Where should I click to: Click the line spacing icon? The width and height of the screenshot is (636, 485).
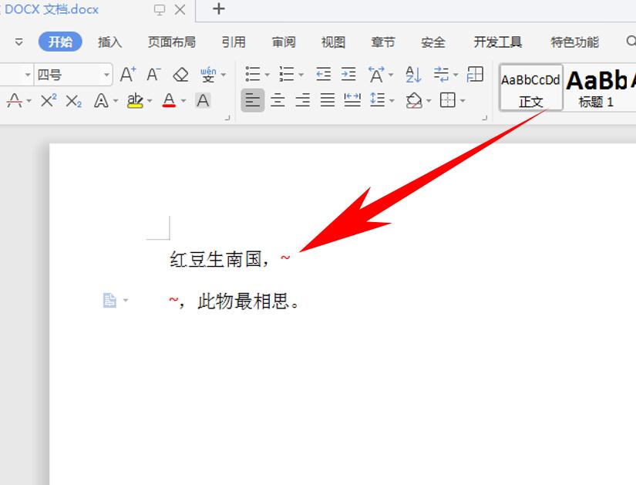pos(378,99)
